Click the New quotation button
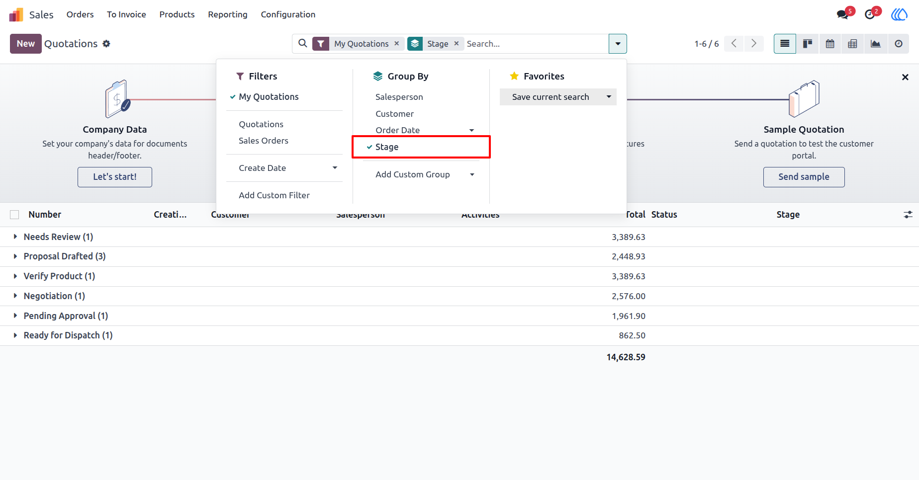 (x=26, y=44)
